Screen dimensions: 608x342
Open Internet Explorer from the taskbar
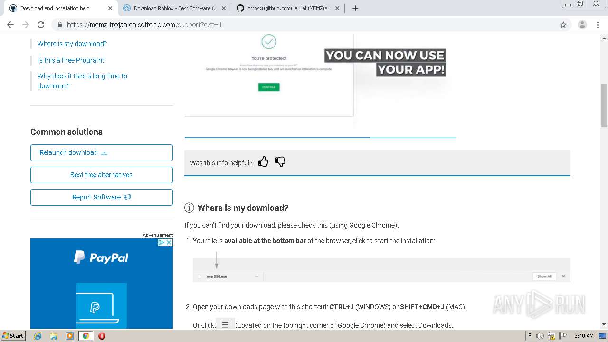click(38, 336)
